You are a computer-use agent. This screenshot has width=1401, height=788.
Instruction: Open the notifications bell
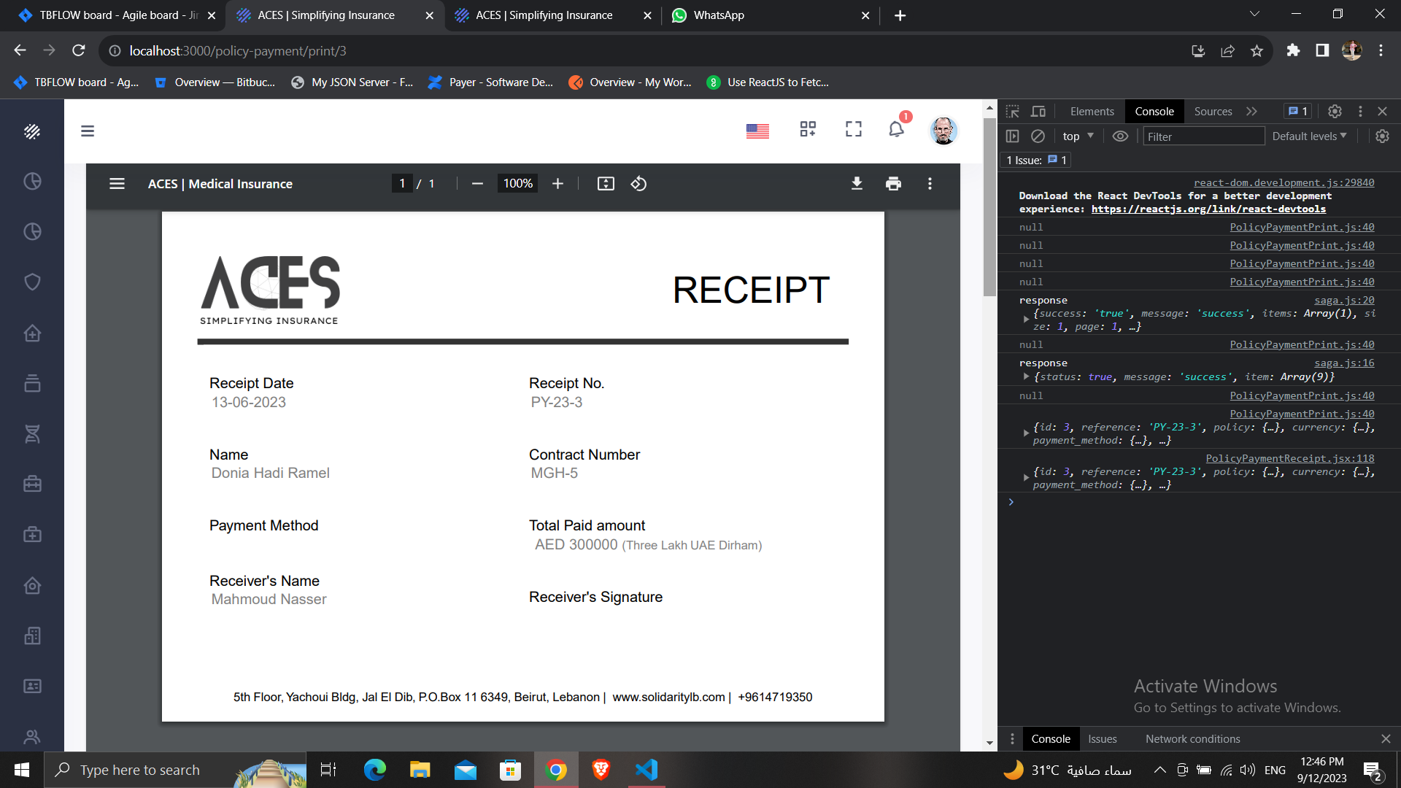896,130
